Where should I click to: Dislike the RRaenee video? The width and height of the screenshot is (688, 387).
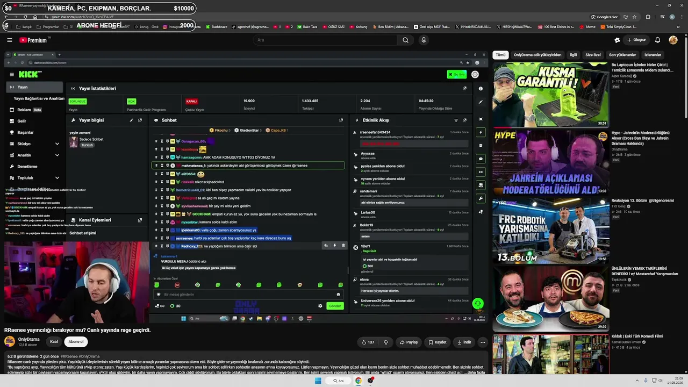(385, 342)
